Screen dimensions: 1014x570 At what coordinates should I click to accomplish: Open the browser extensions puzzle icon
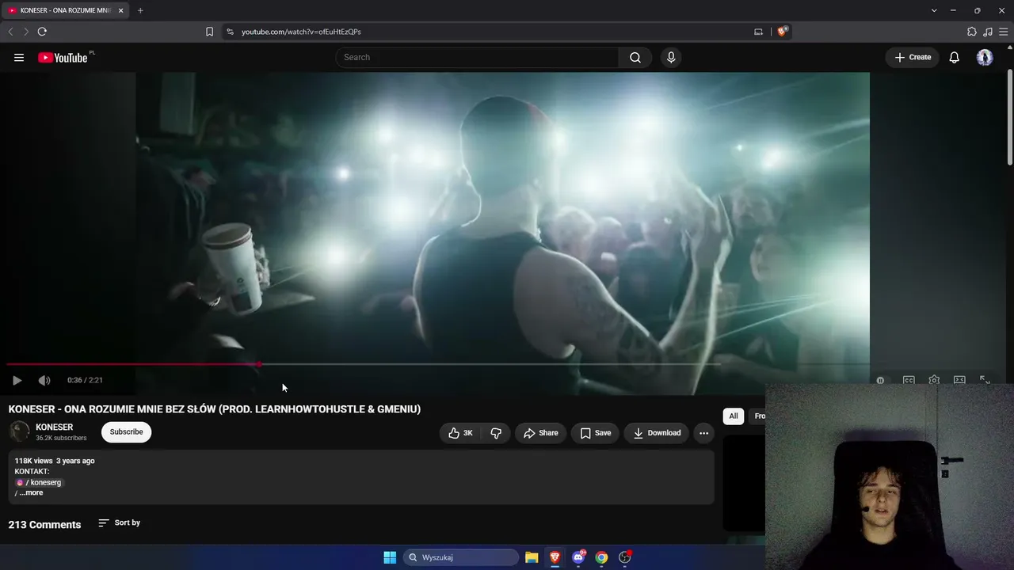(972, 32)
